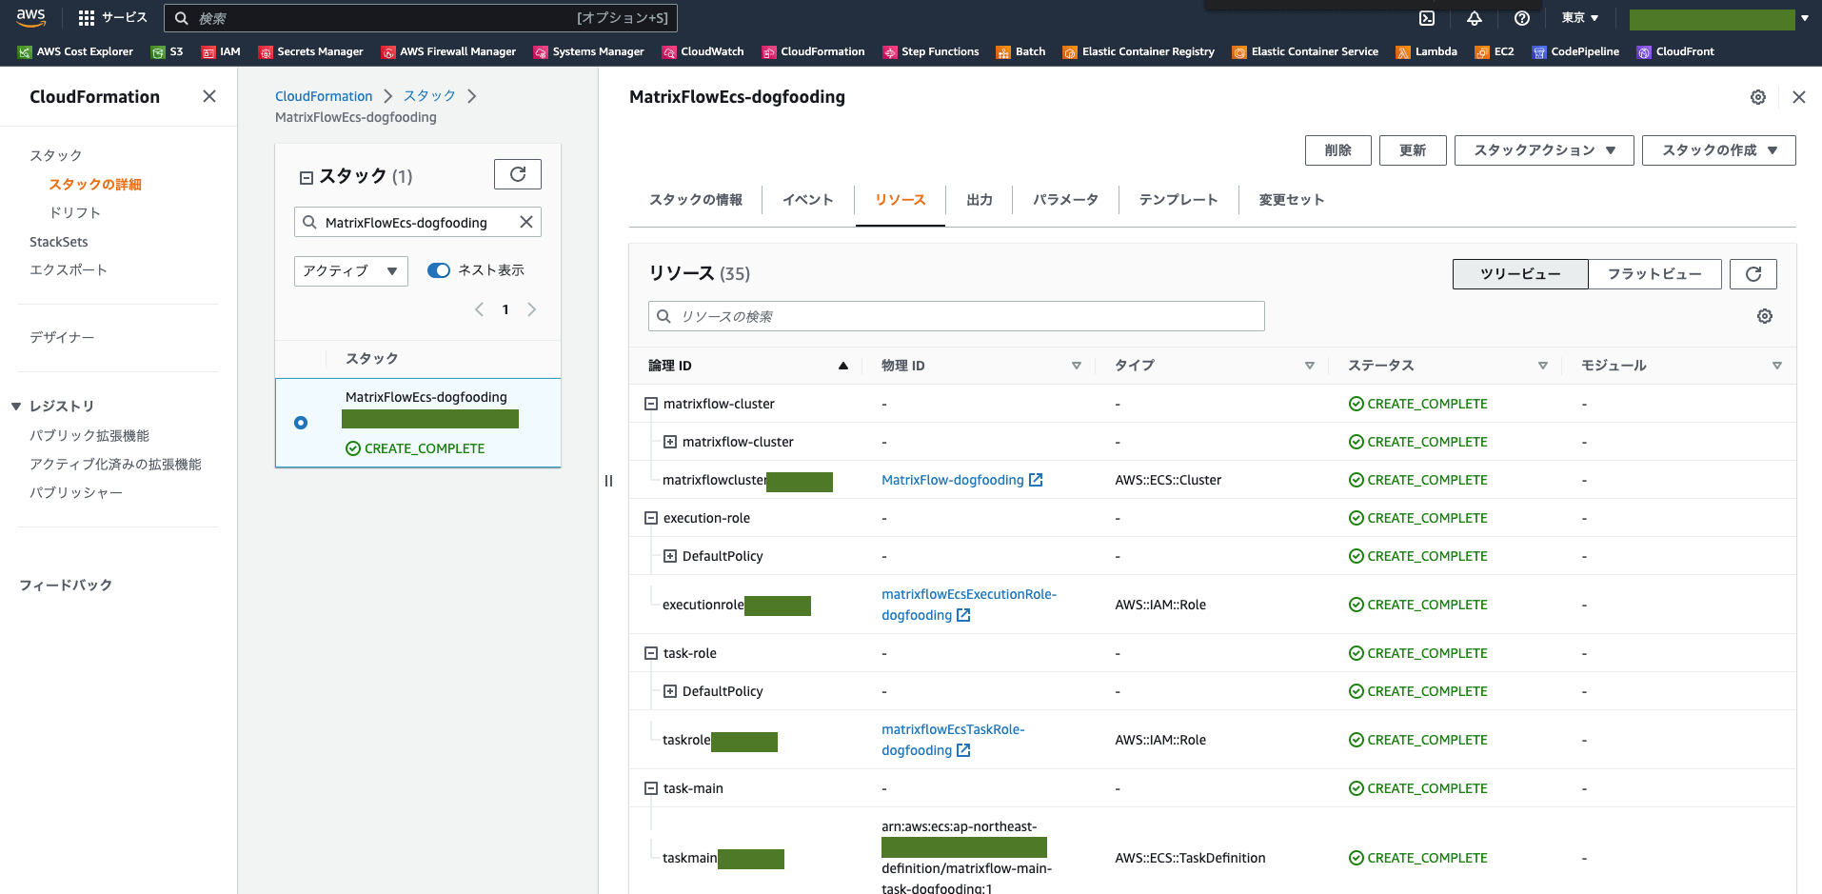Open Elastic Container Service bookmark

pos(1305,51)
